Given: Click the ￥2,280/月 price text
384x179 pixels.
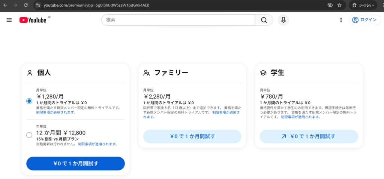Looking at the screenshot, I should (x=157, y=96).
